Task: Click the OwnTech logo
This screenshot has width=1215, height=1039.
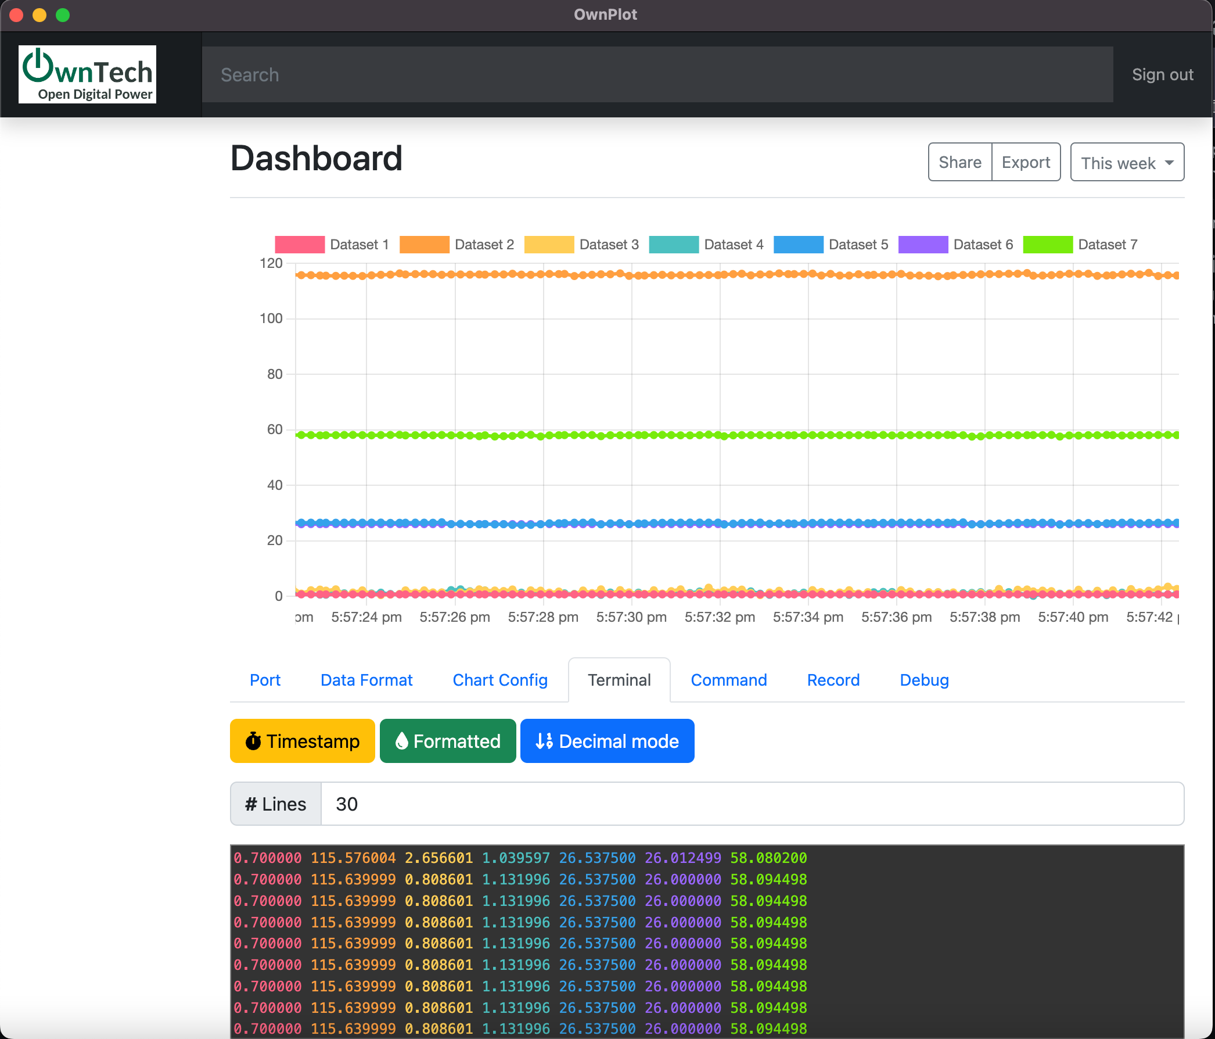Action: pos(87,74)
